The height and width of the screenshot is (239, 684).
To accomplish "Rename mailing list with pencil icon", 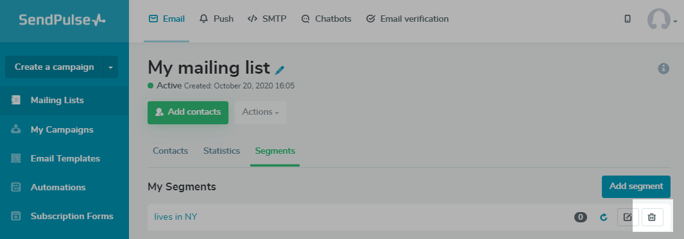I will 280,69.
